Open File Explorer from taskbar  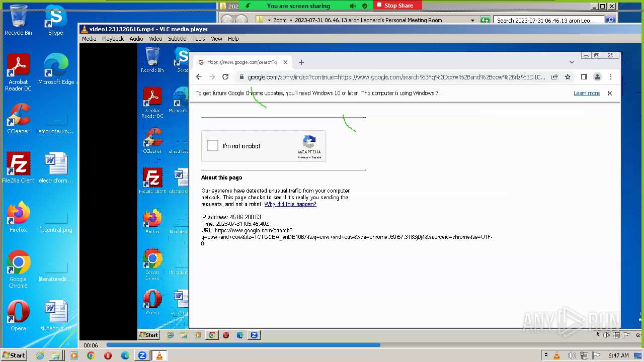56,355
